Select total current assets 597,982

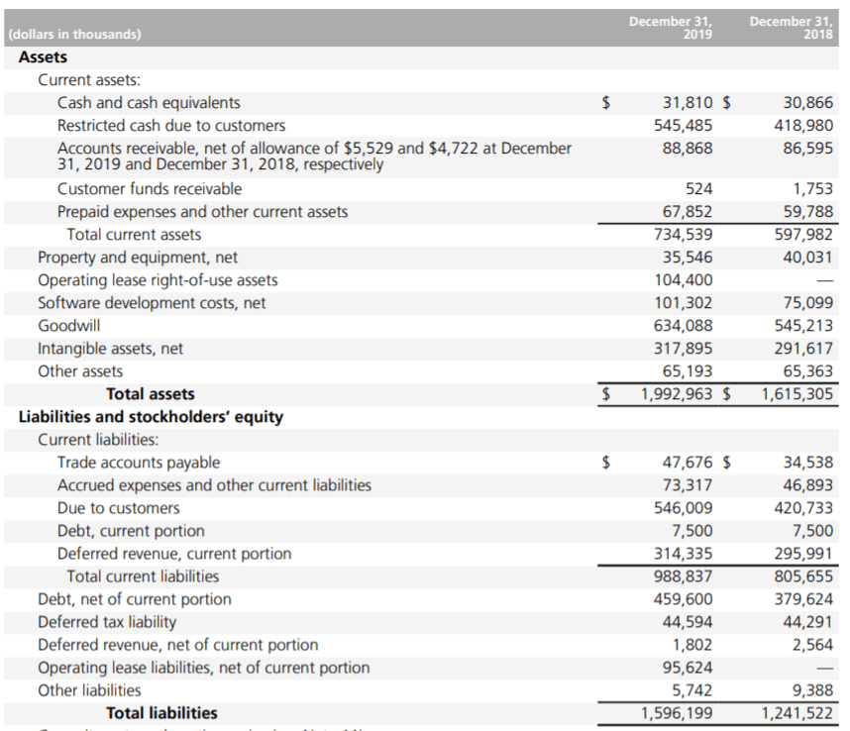tap(803, 234)
